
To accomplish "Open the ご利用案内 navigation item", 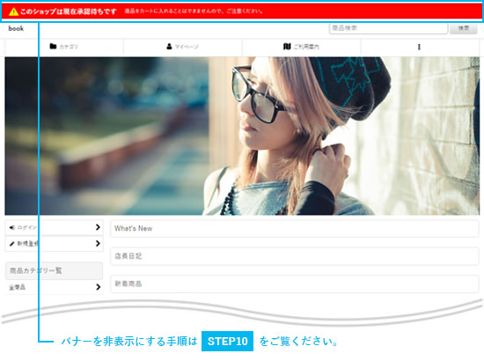I will pyautogui.click(x=301, y=47).
